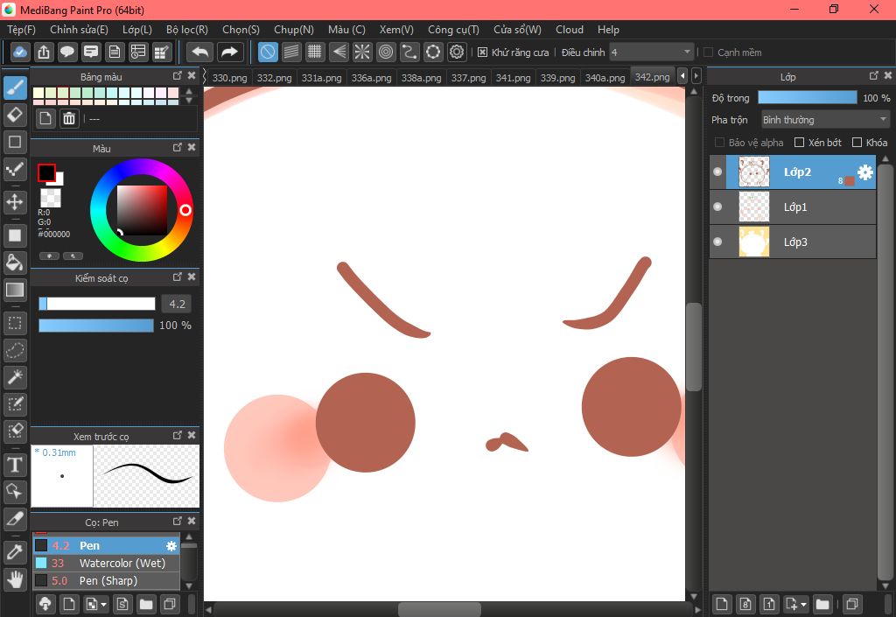Click the cloud save toolbar icon

tap(20, 52)
